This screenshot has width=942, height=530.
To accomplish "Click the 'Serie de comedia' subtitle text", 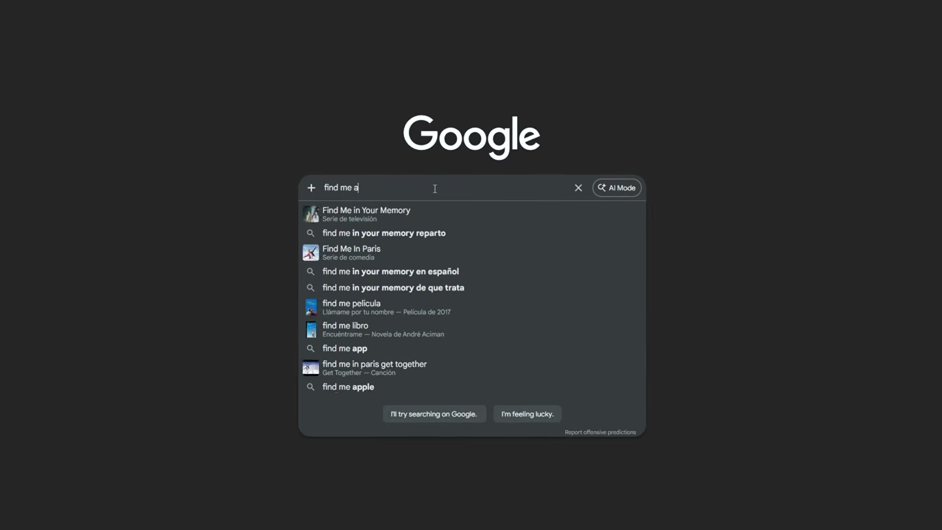I will point(348,257).
